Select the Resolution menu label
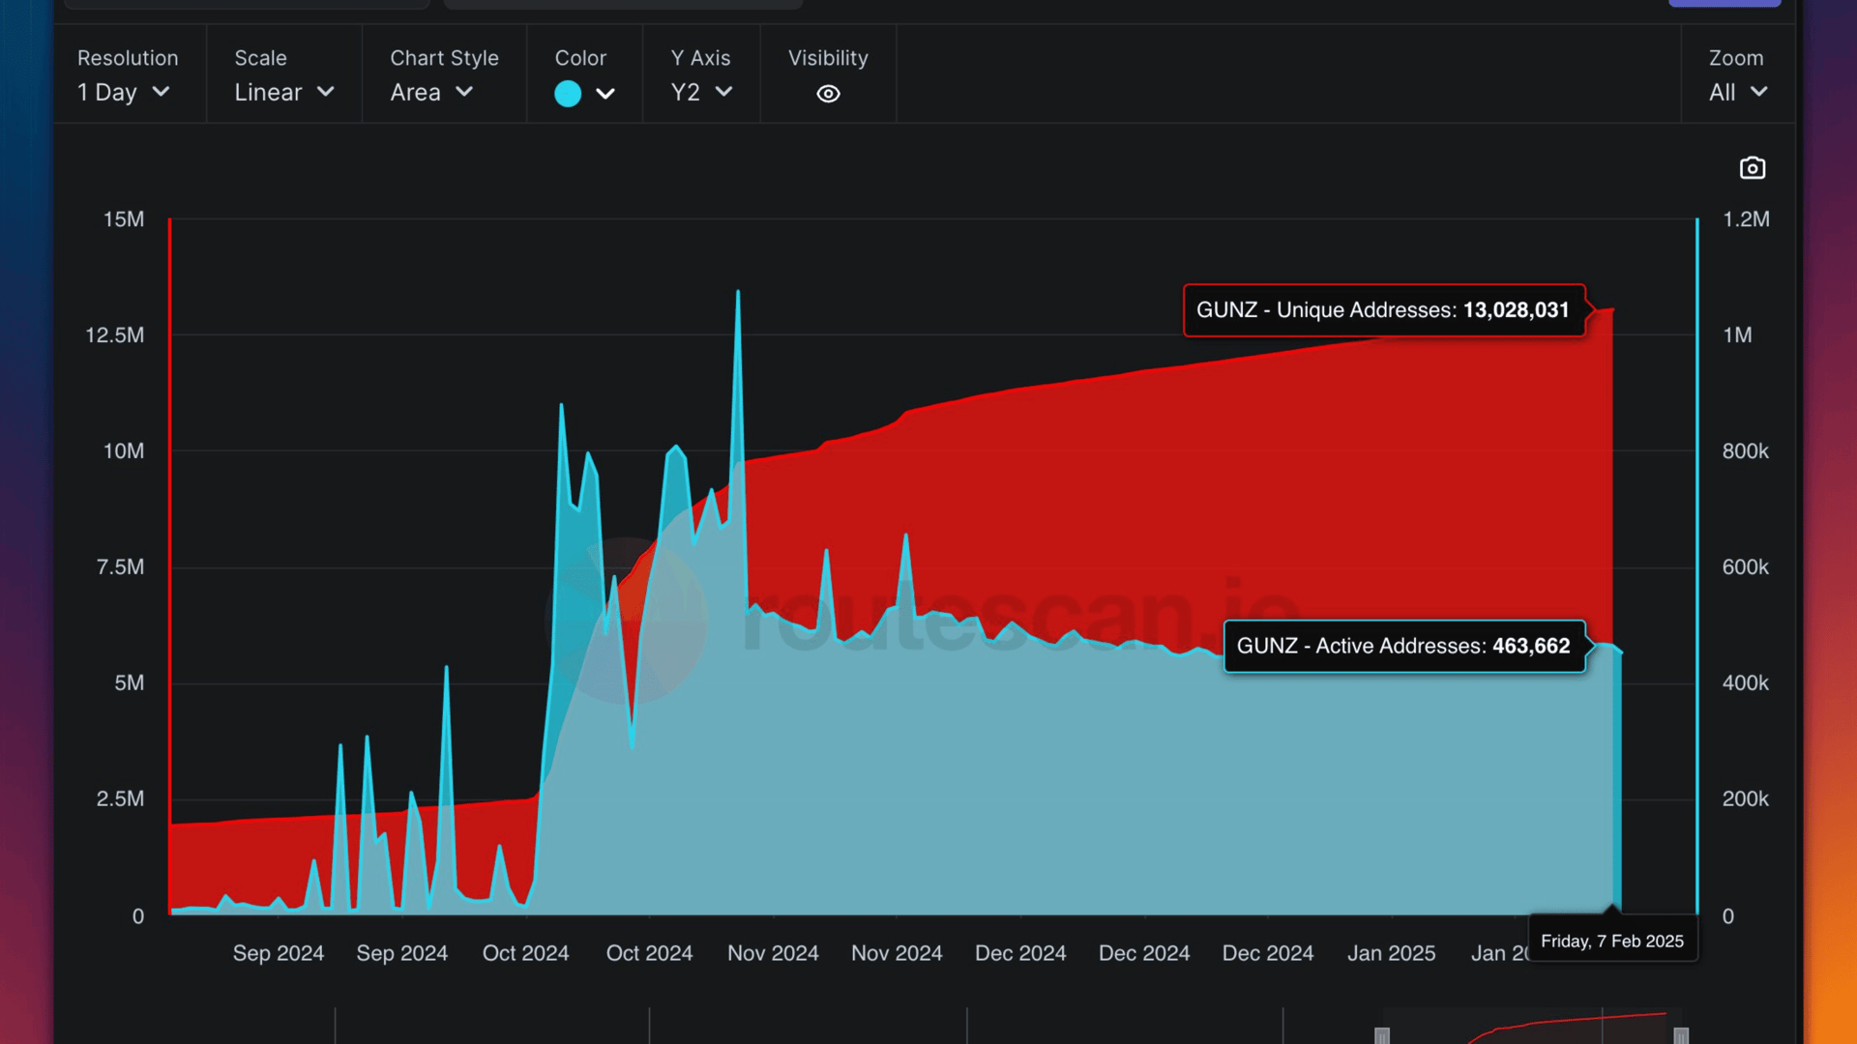Screen dimensions: 1857x1044 click(x=128, y=58)
